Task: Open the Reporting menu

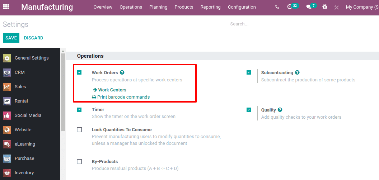Action: pos(211,7)
